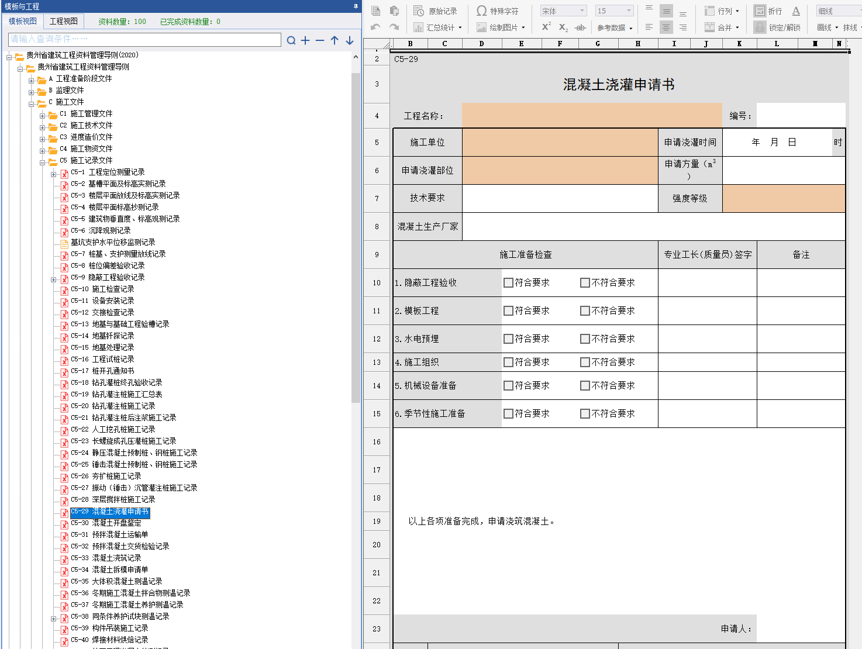Click the undo arrow icon
This screenshot has width=862, height=649.
pyautogui.click(x=376, y=27)
